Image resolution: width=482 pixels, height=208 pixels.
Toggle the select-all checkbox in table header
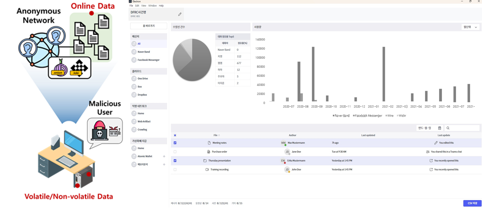pos(175,135)
